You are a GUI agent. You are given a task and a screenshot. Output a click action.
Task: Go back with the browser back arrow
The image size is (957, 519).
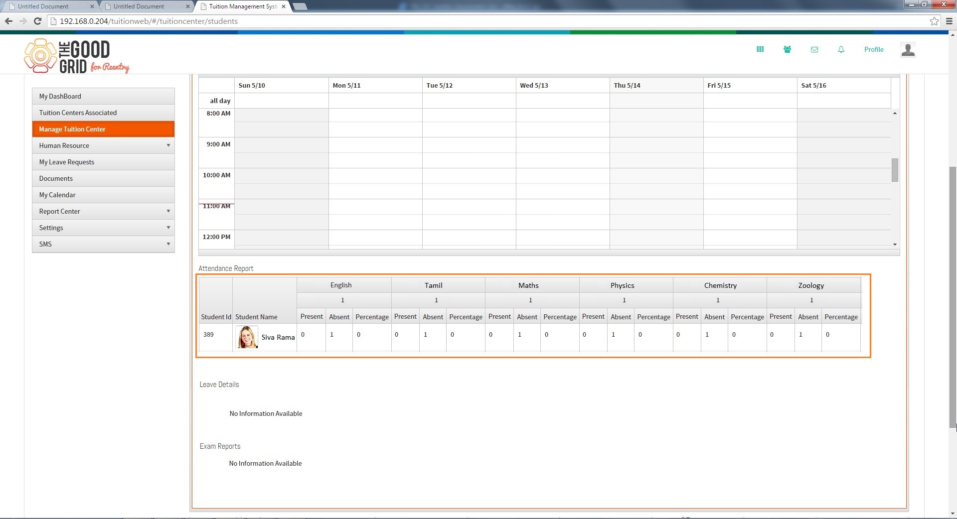8,21
